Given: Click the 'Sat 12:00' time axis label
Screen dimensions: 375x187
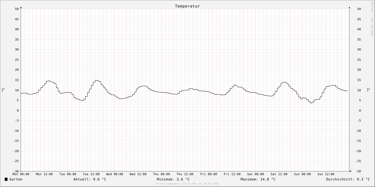Looking at the screenshot, I should tap(279, 174).
